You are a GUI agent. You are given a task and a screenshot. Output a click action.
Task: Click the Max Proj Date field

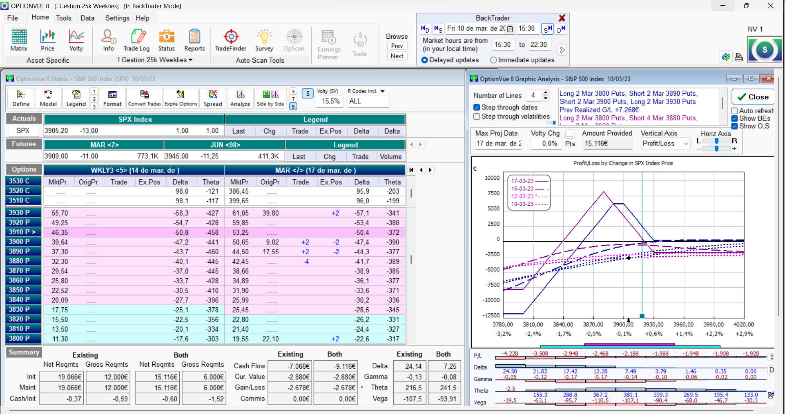498,143
